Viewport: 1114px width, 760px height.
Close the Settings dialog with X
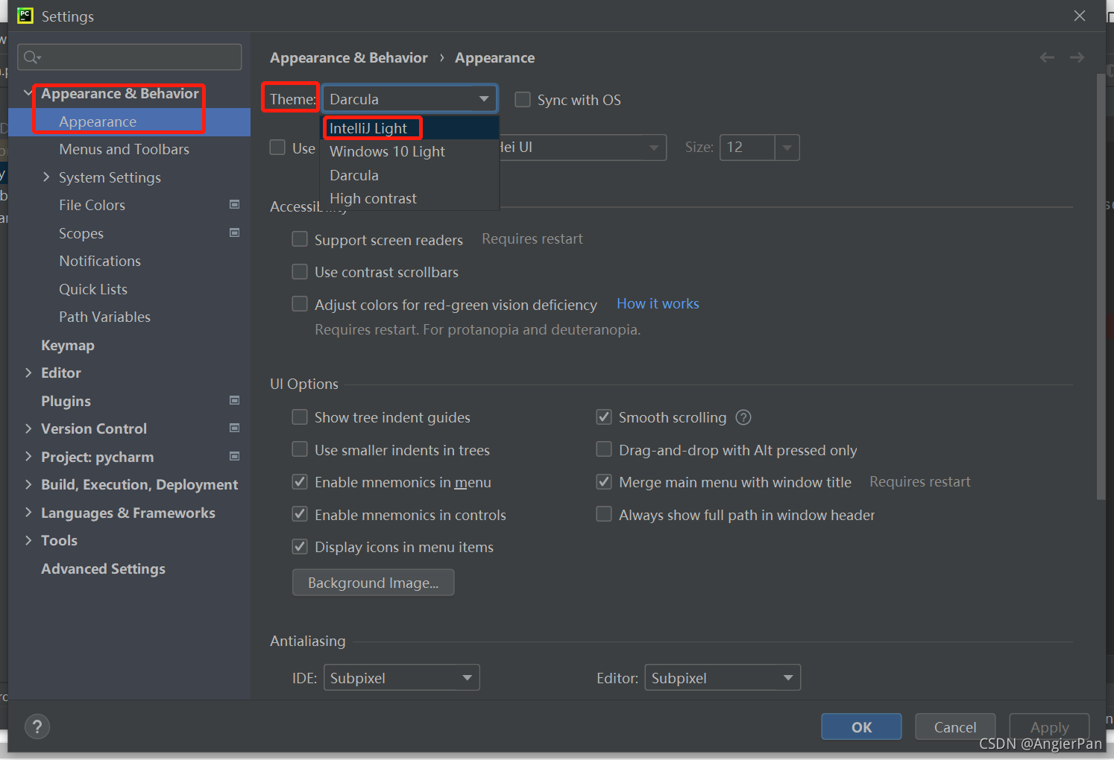pyautogui.click(x=1079, y=16)
